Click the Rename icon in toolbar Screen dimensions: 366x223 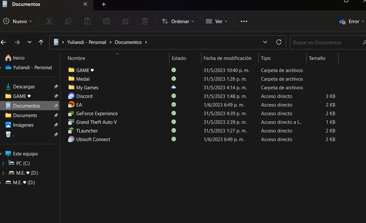click(x=106, y=21)
